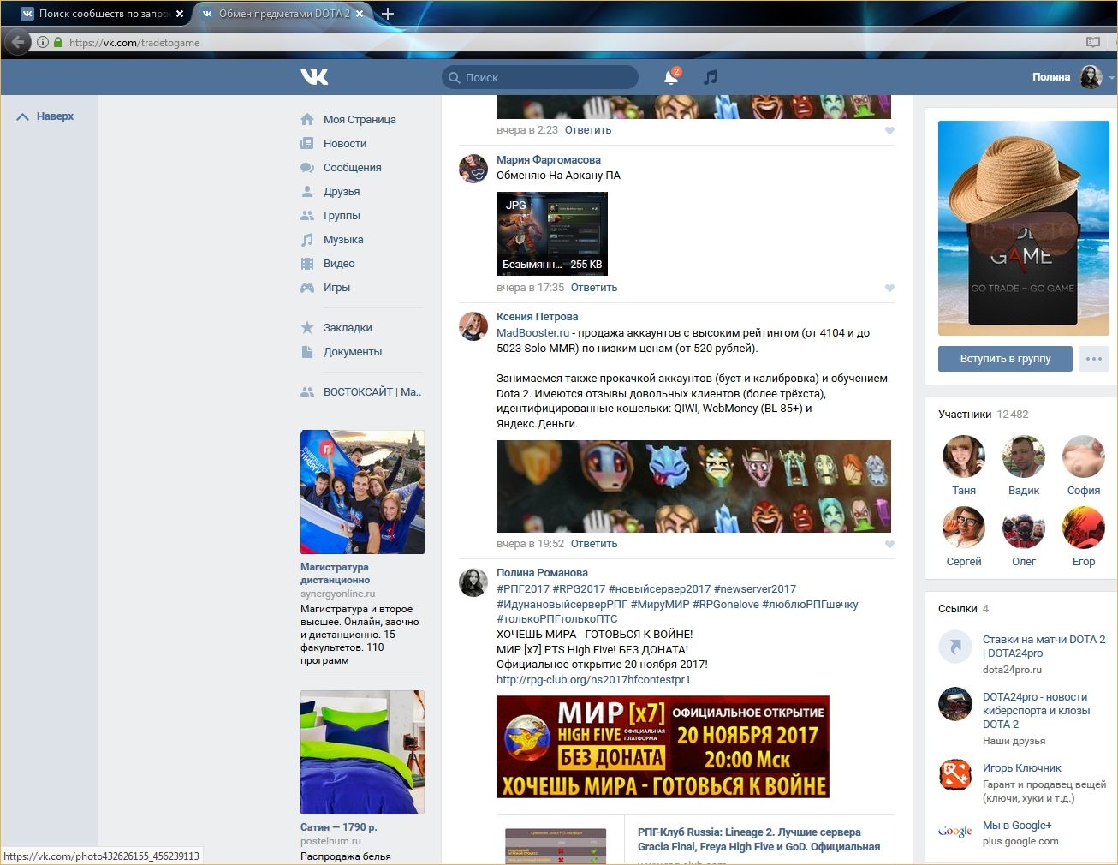Open the rpg-club.org contest link
Screen dimensions: 1118x865
pos(593,680)
